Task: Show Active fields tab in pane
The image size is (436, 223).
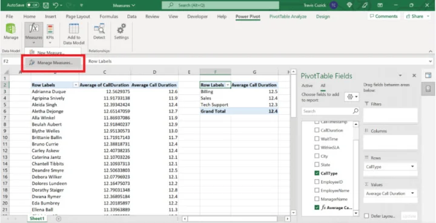Action: (307, 86)
